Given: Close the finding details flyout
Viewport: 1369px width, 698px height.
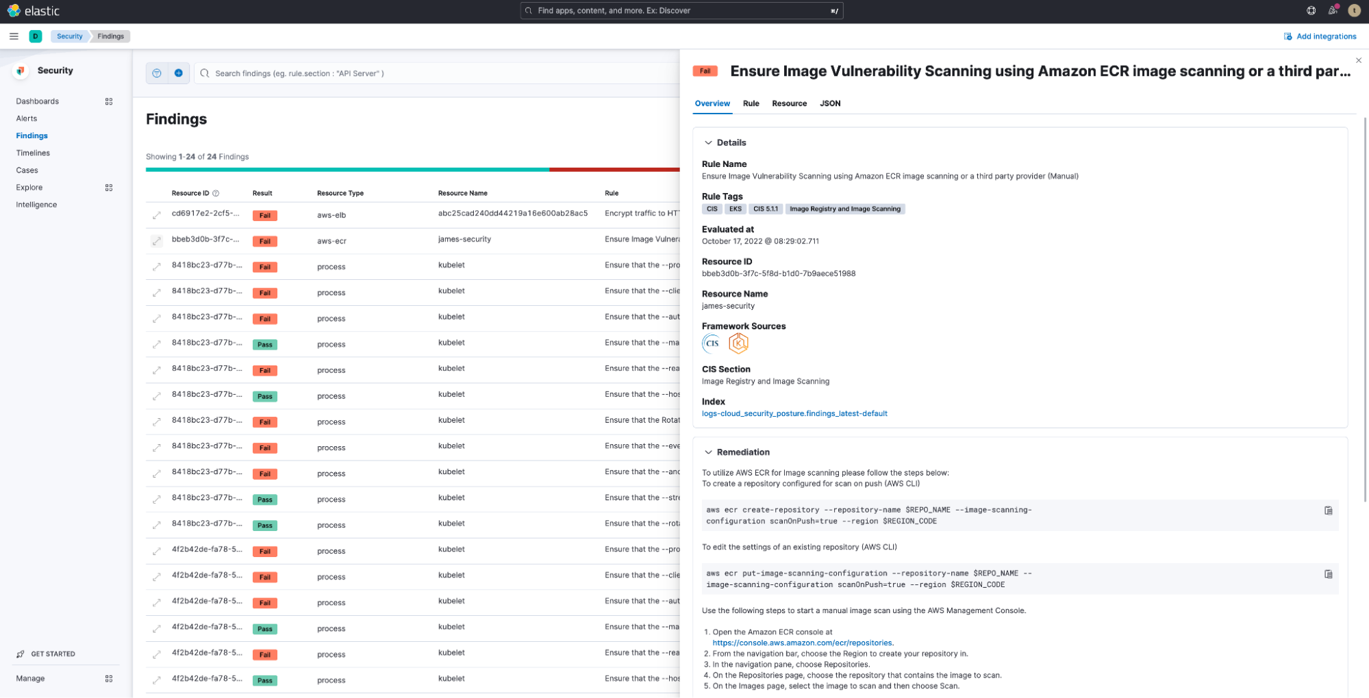Looking at the screenshot, I should tap(1359, 60).
